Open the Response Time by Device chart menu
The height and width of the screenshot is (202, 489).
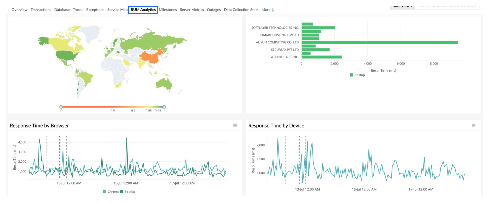pyautogui.click(x=473, y=126)
